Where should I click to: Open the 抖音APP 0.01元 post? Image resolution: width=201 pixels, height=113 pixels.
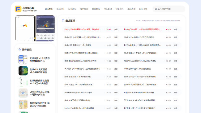(x=81, y=53)
